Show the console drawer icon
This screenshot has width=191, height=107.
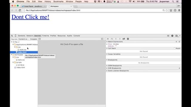click(168, 36)
